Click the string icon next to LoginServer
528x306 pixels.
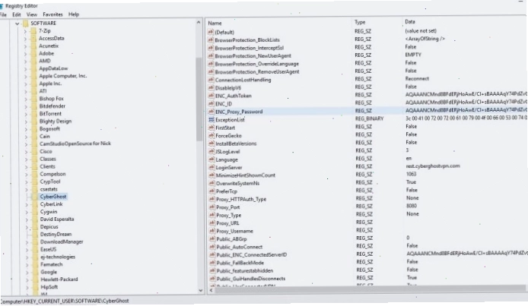(x=212, y=167)
